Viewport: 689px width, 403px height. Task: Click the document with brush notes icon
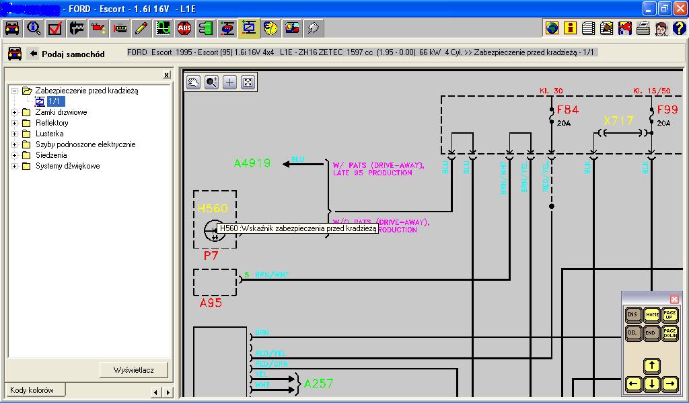606,28
